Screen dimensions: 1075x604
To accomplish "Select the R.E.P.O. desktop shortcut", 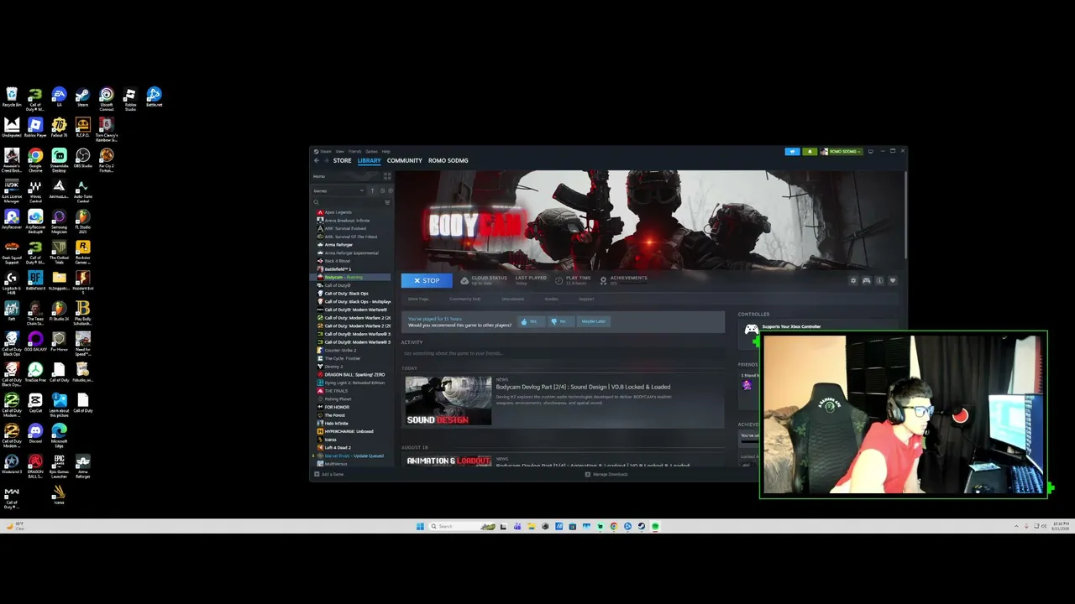I will [x=82, y=128].
